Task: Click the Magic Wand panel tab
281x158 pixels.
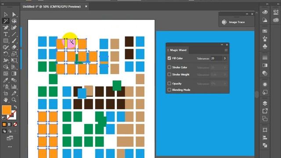Action: (x=178, y=50)
